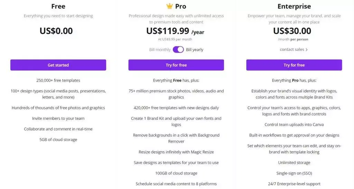Click the 250,000+ free templates feature
The height and width of the screenshot is (189, 354).
pyautogui.click(x=58, y=80)
